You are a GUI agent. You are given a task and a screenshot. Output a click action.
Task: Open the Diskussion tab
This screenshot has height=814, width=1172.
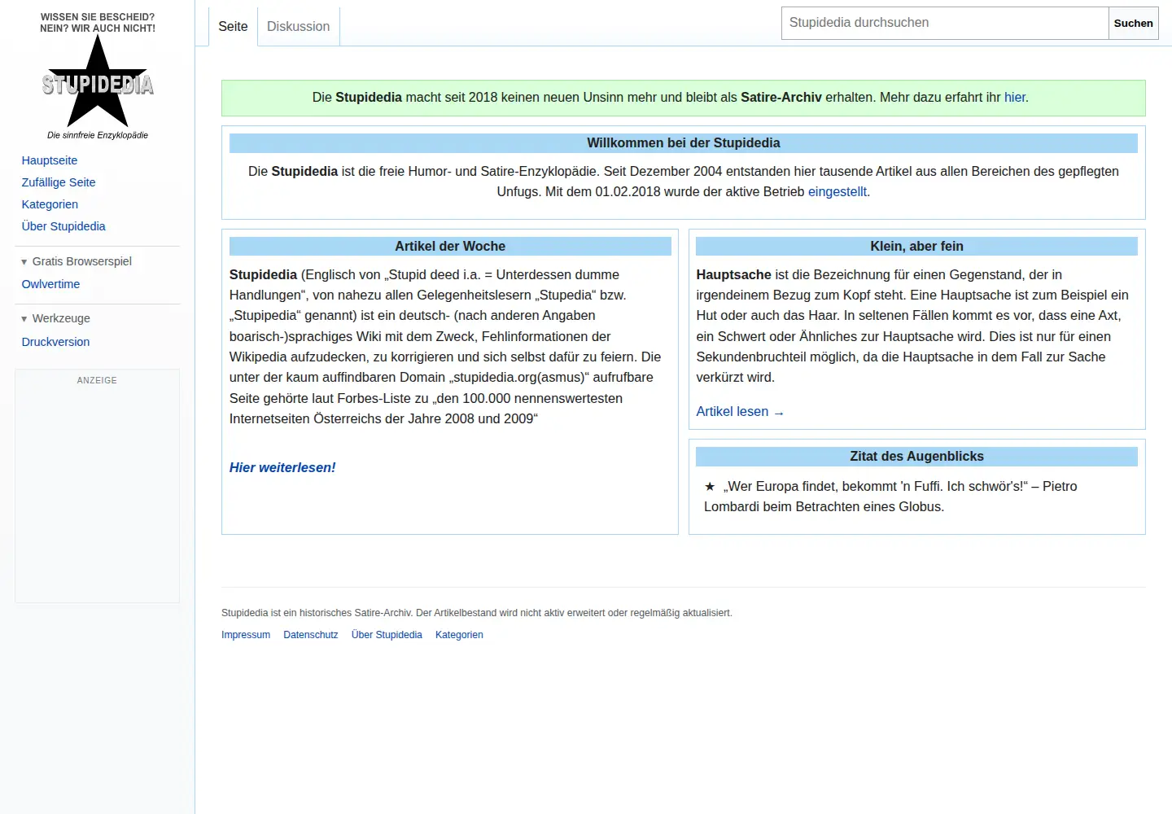(x=298, y=26)
